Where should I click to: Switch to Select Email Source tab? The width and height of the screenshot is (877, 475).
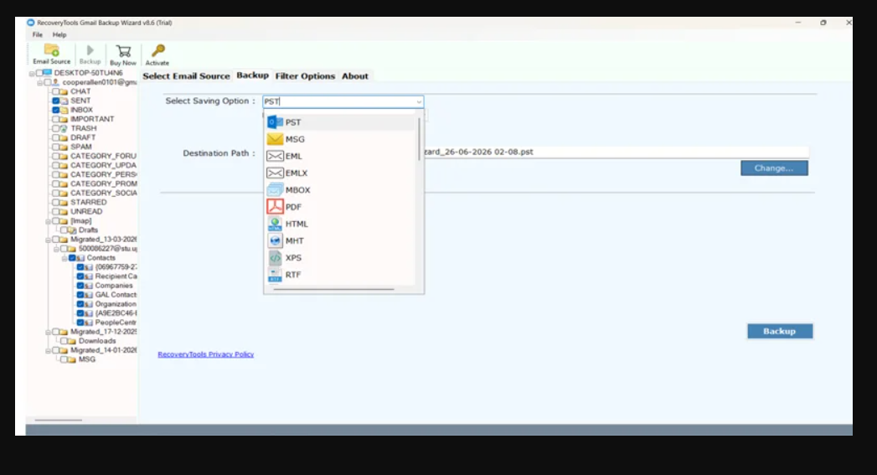tap(186, 76)
